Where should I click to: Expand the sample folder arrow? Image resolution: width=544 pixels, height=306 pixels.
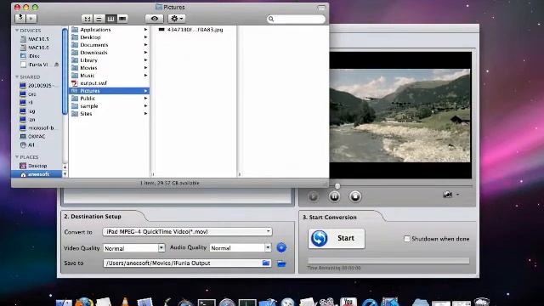145,105
